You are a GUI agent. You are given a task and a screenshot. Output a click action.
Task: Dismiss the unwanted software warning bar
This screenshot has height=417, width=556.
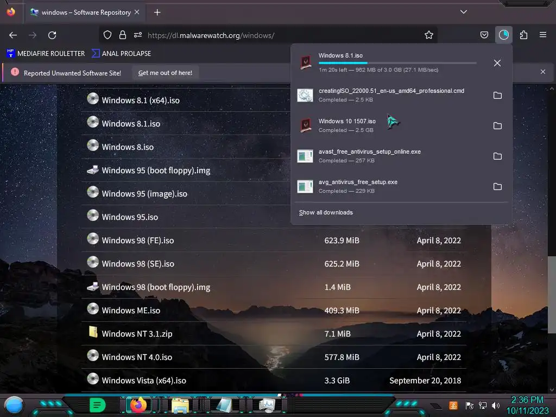543,72
